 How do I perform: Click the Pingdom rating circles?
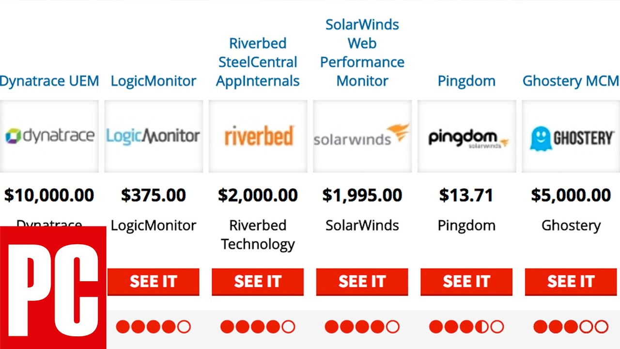point(466,327)
